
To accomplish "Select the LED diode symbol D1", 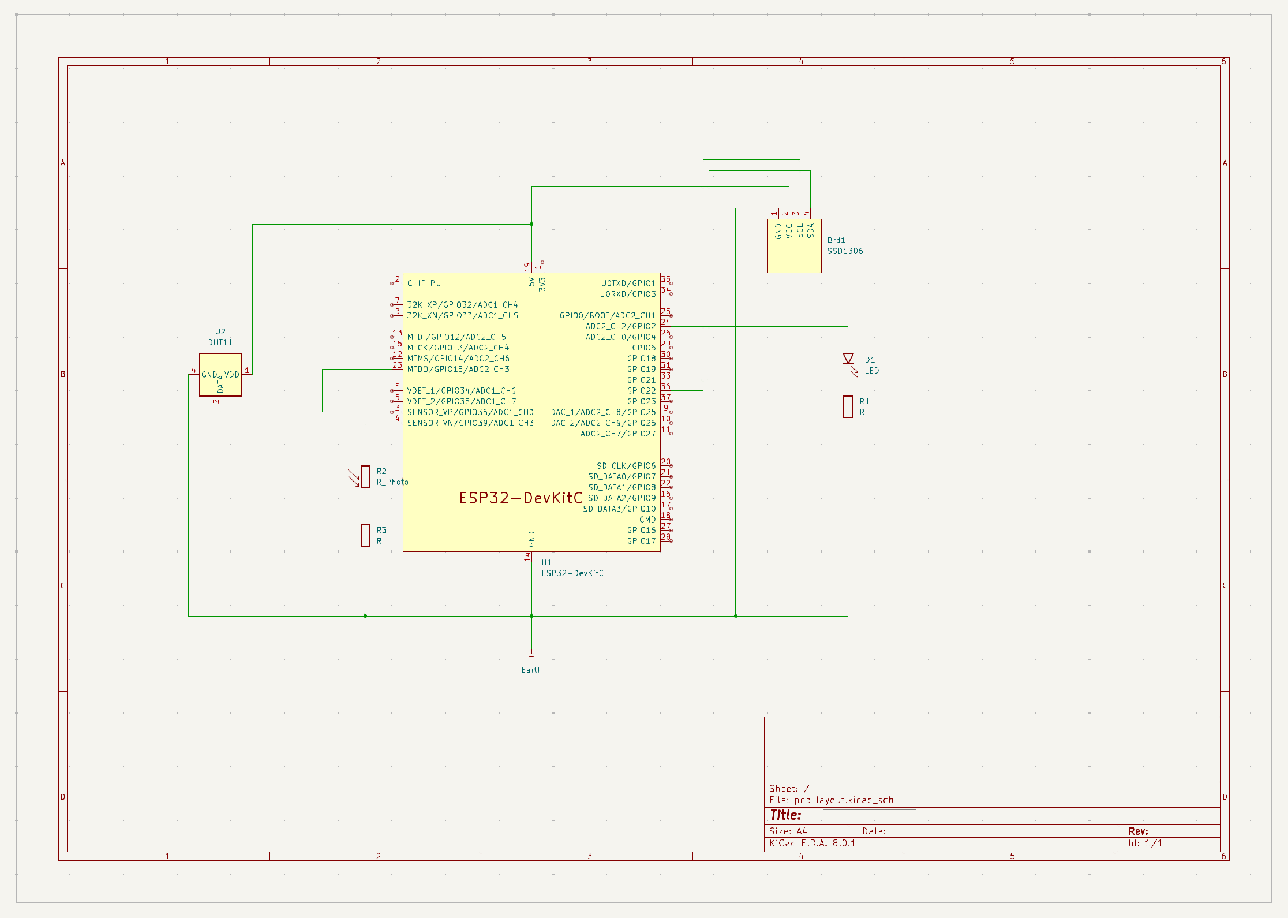I will (x=848, y=359).
